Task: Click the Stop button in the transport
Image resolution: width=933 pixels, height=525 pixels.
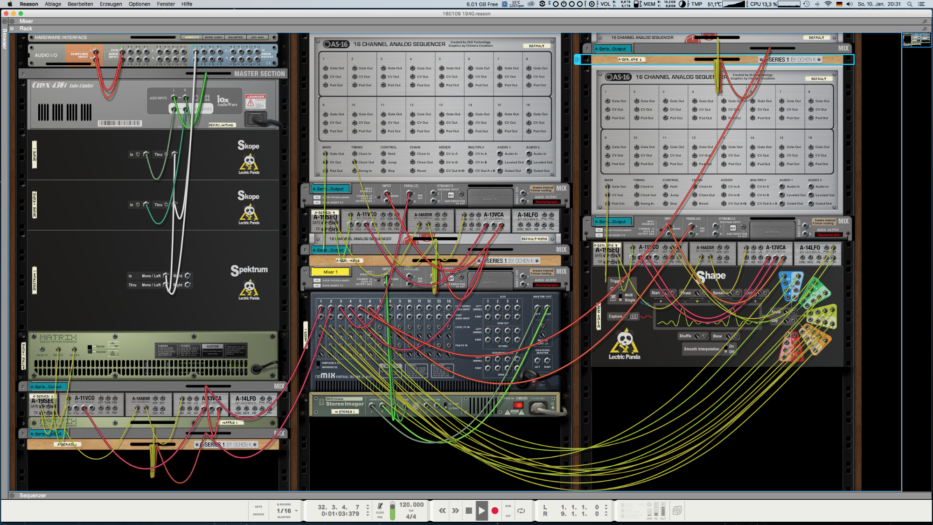Action: (x=469, y=511)
